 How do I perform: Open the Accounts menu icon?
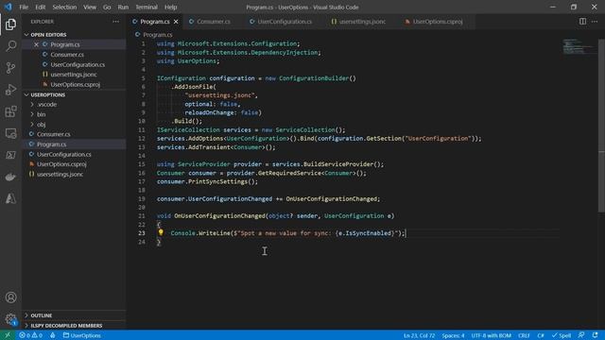pyautogui.click(x=10, y=297)
